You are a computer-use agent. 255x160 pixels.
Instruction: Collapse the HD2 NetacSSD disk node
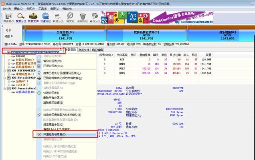[5, 78]
